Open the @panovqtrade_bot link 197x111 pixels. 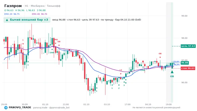pos(59,108)
